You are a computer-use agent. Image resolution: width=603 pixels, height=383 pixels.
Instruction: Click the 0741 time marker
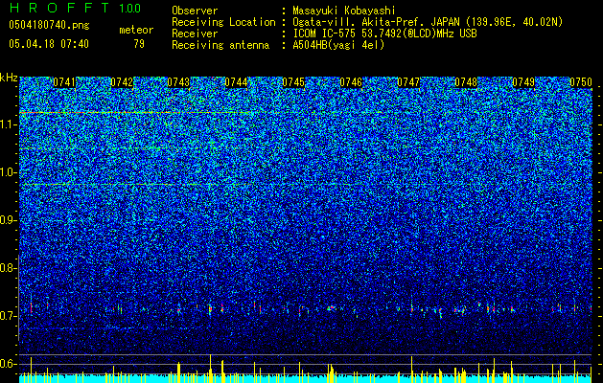64,82
